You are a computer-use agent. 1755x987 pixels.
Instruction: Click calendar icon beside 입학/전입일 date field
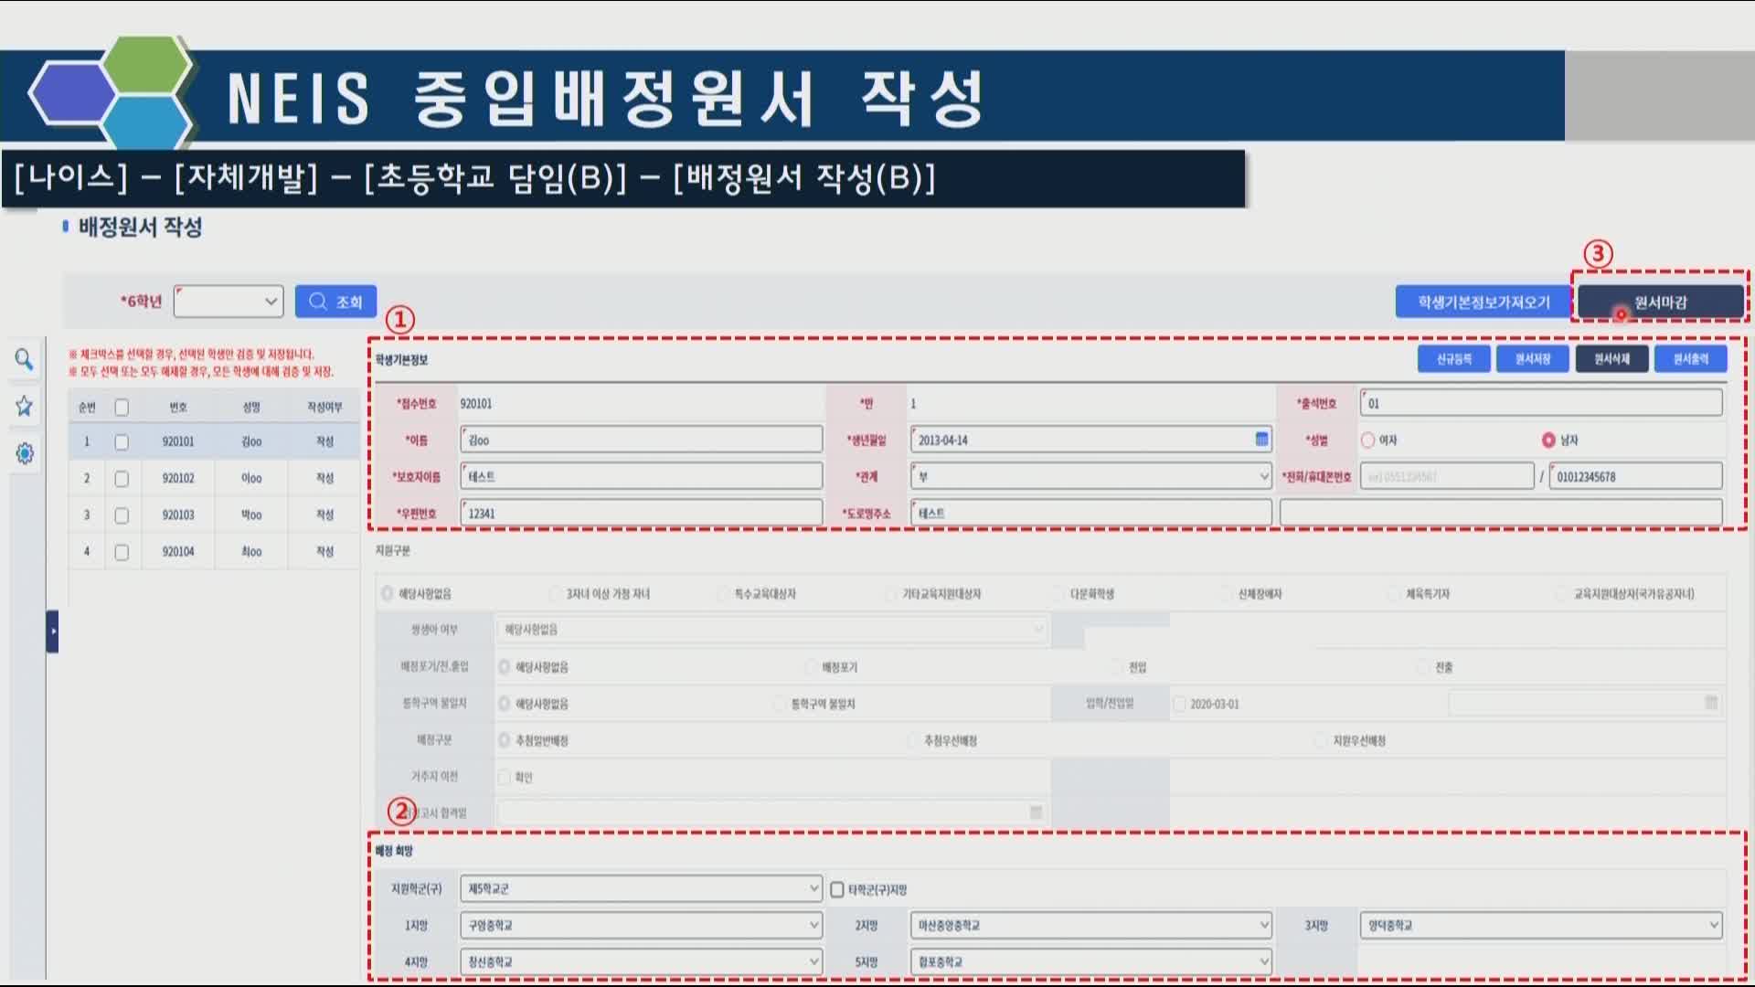1711,703
